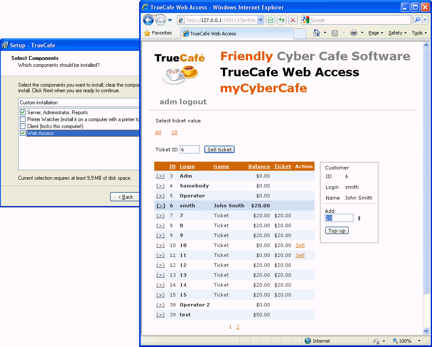Sort table by the ID column header

coord(172,166)
